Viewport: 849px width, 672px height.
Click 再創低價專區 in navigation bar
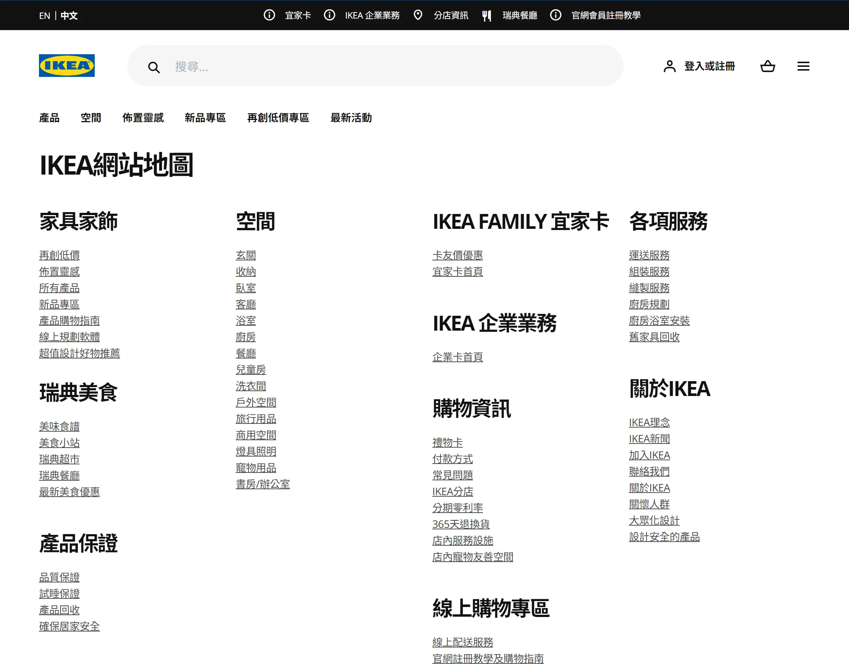[x=278, y=118]
